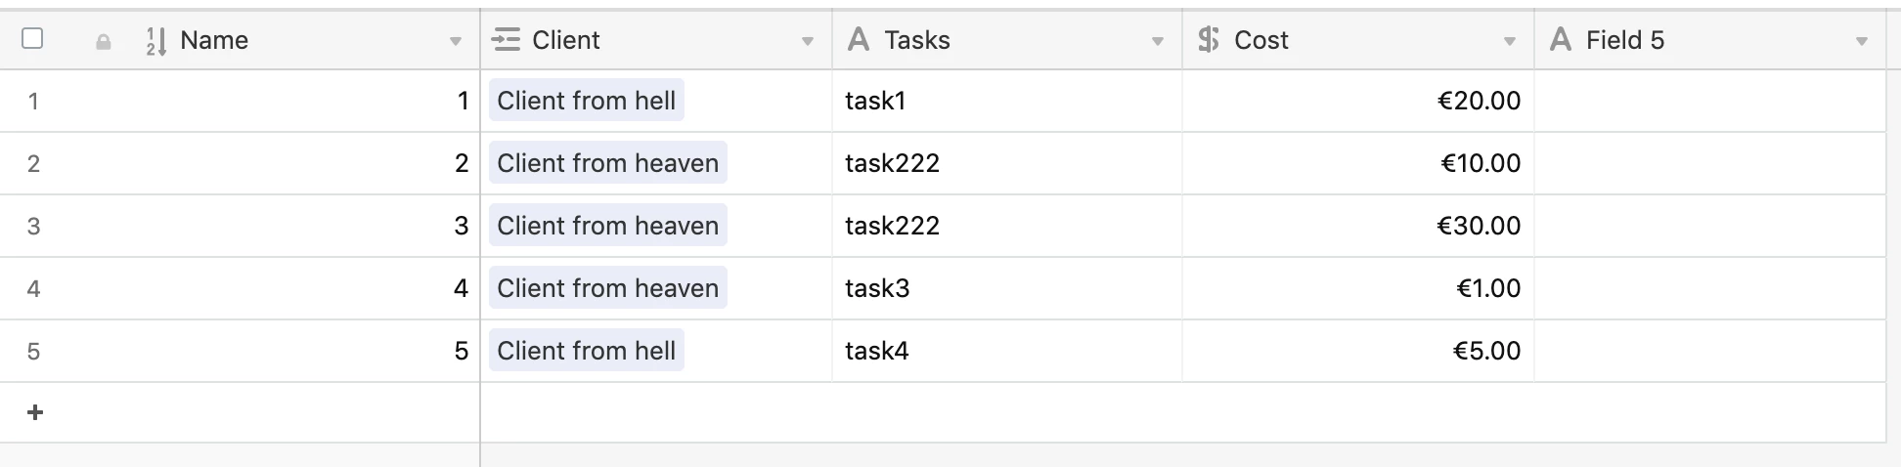Open the Tasks column dropdown arrow

[1157, 41]
